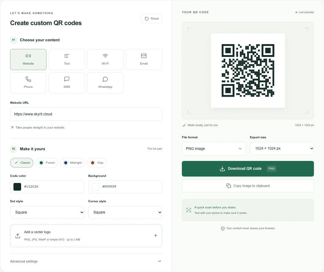This screenshot has height=272, width=324.
Task: Select the Classic color preset
Action: click(x=22, y=163)
